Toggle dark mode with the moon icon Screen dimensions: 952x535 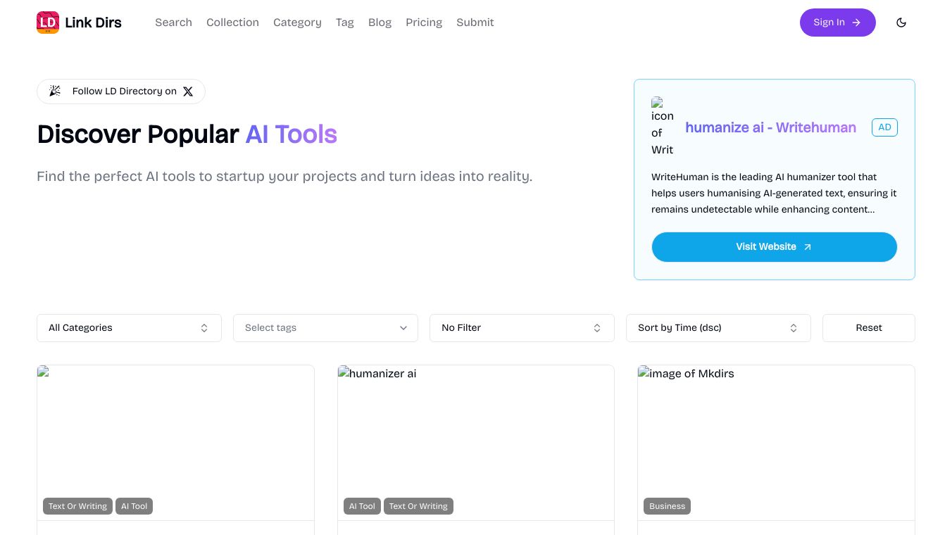pyautogui.click(x=901, y=23)
